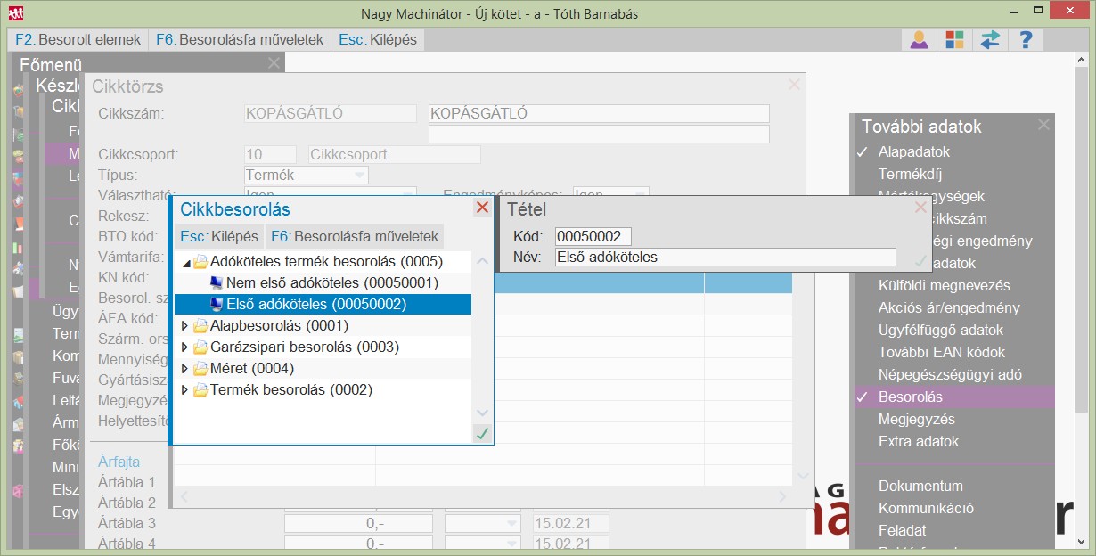Image resolution: width=1096 pixels, height=556 pixels.
Task: Select Méret (0004) folder label
Action: 252,368
